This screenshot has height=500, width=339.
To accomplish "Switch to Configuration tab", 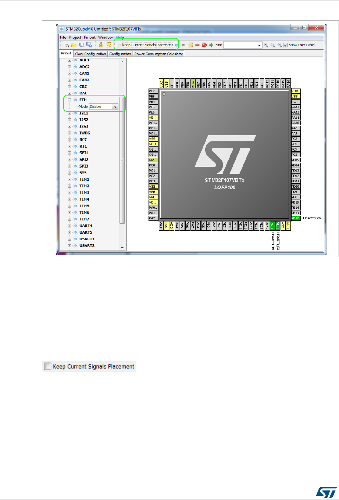I will 120,54.
